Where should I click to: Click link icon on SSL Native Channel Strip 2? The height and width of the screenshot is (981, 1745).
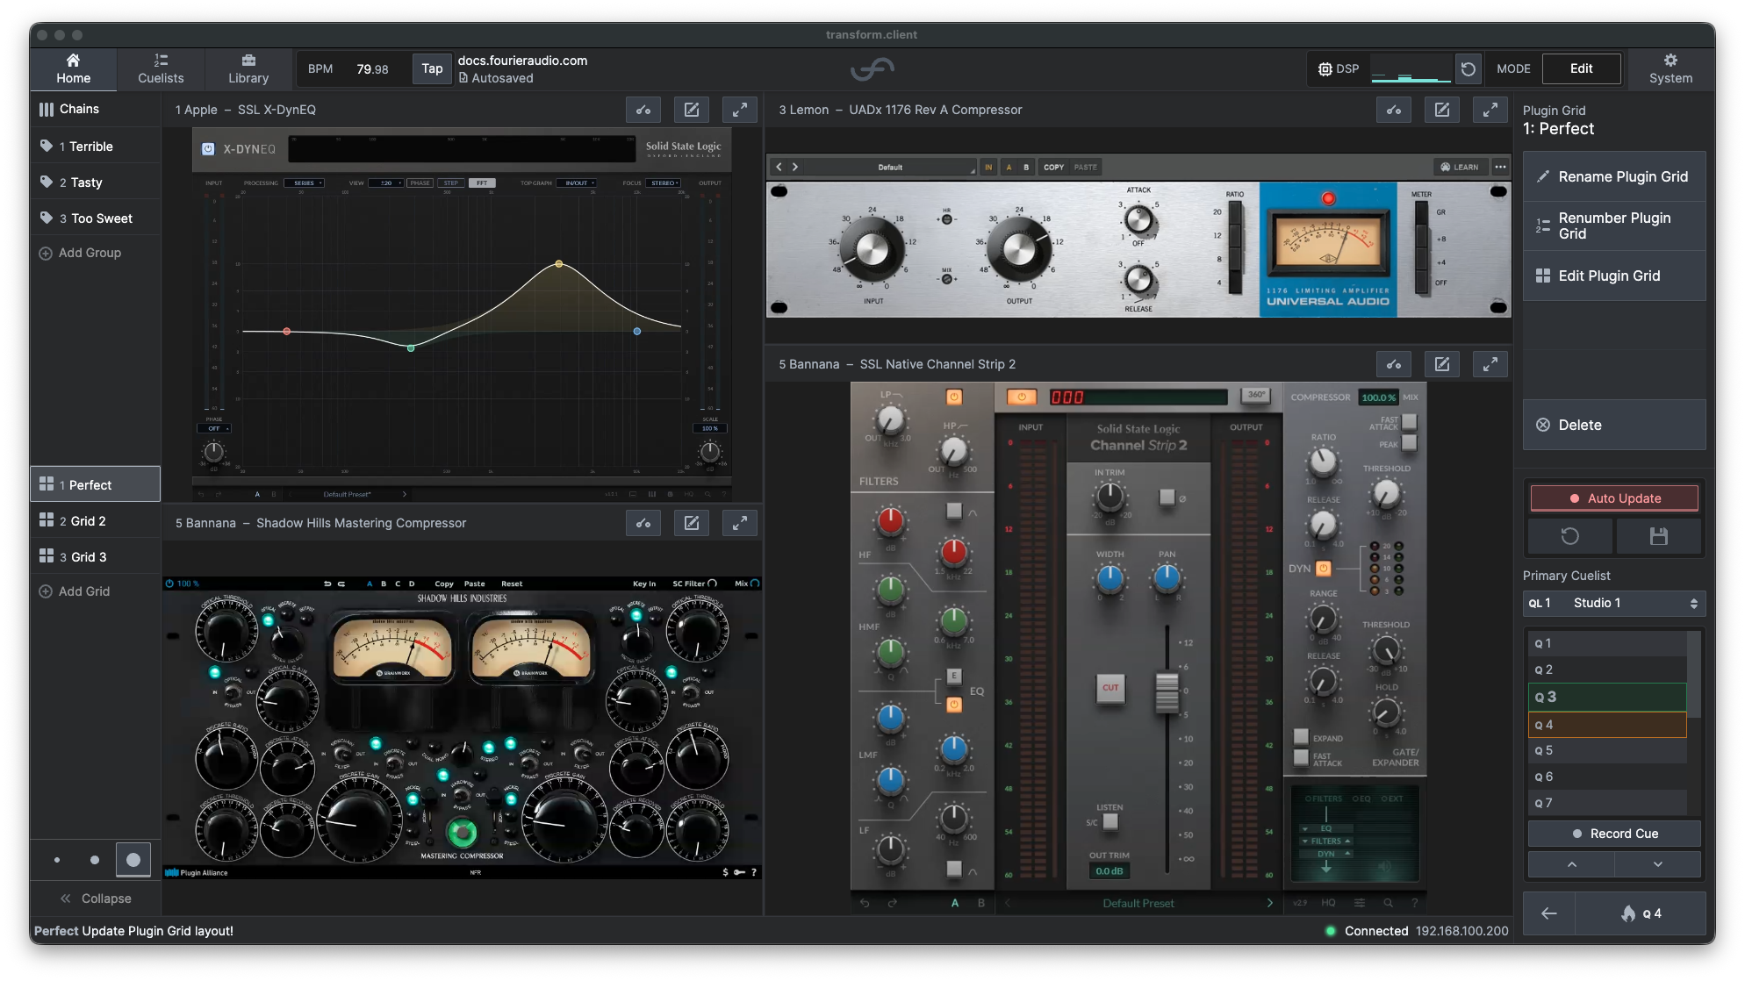(1394, 364)
